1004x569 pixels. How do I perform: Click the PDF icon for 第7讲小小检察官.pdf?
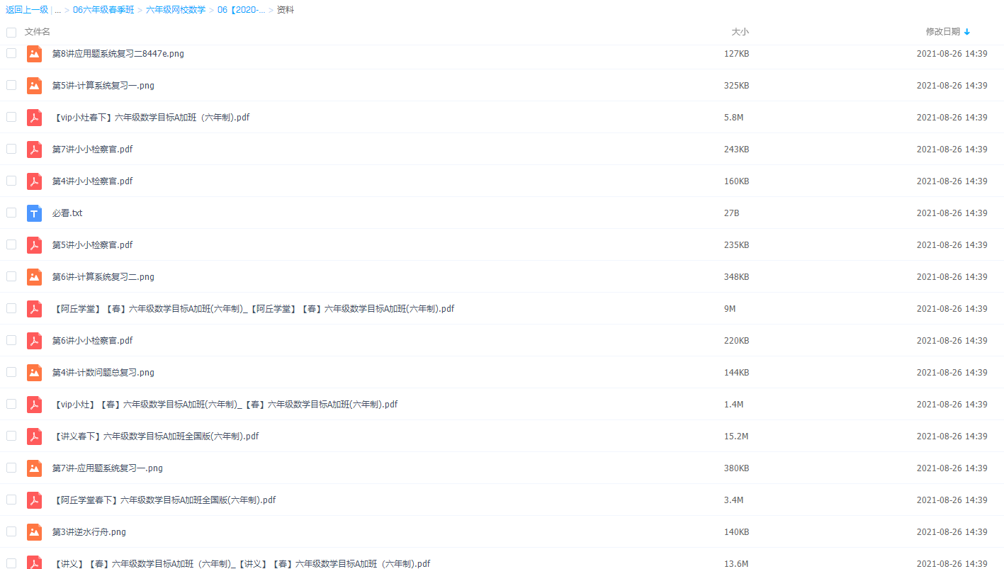tap(34, 150)
